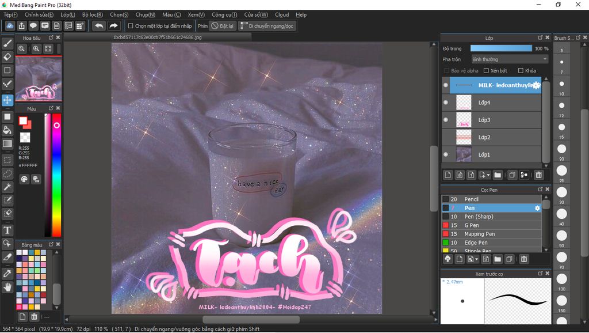This screenshot has width=589, height=333.
Task: Toggle visibility of layer Lớp3
Action: 446,120
